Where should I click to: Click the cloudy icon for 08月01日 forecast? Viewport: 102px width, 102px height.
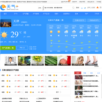(x=97, y=32)
